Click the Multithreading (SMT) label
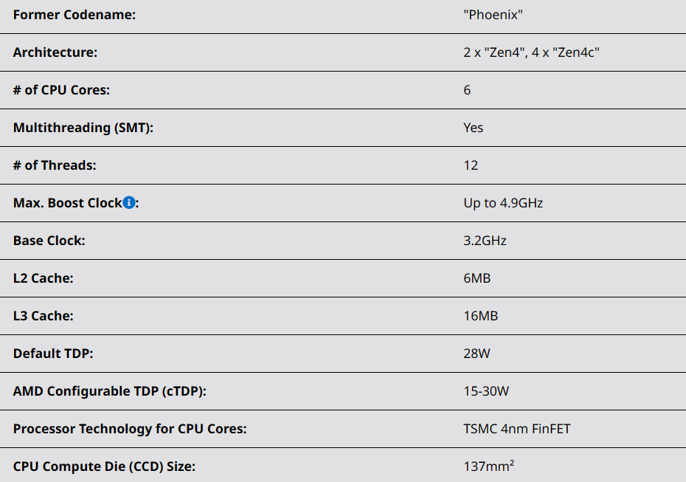This screenshot has height=482, width=686. coord(83,128)
